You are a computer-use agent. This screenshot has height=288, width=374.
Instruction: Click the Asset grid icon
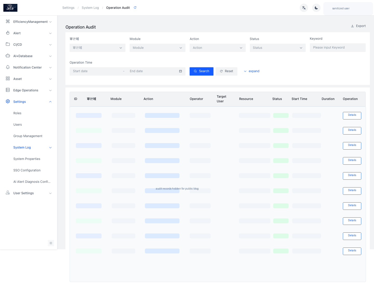(8, 79)
